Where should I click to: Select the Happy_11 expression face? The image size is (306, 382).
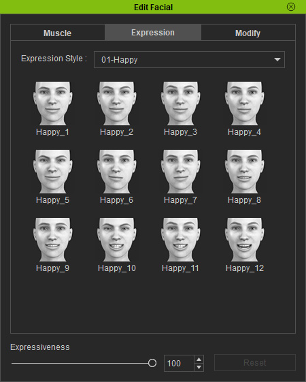pos(180,240)
